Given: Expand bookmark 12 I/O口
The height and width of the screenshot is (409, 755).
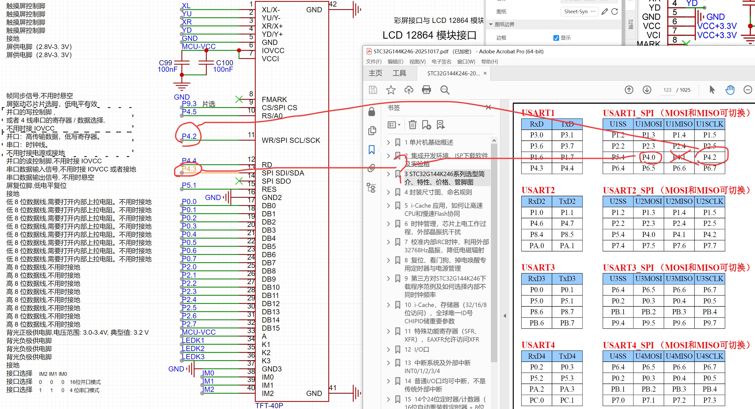Looking at the screenshot, I should (x=388, y=349).
